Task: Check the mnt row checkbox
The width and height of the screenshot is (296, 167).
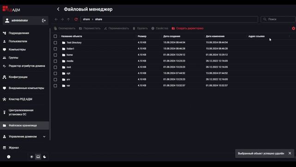Action: (x=55, y=67)
